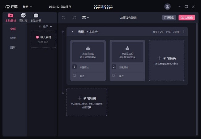The height and width of the screenshot is (139, 201).
Task: Click the pink 去剪辑 button
Action: 186,18
